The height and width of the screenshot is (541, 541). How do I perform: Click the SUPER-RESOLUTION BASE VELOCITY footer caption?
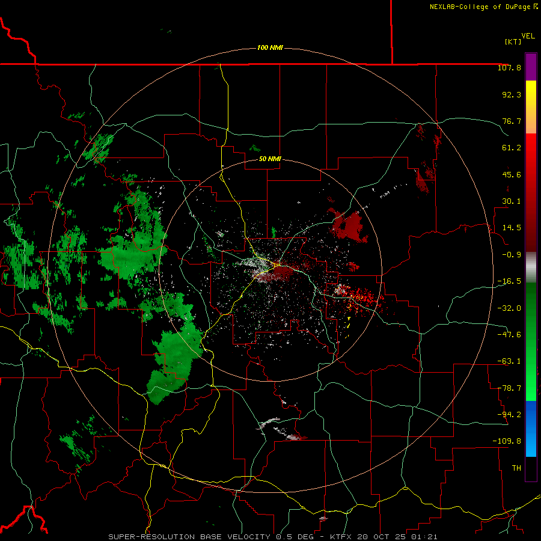point(273,537)
